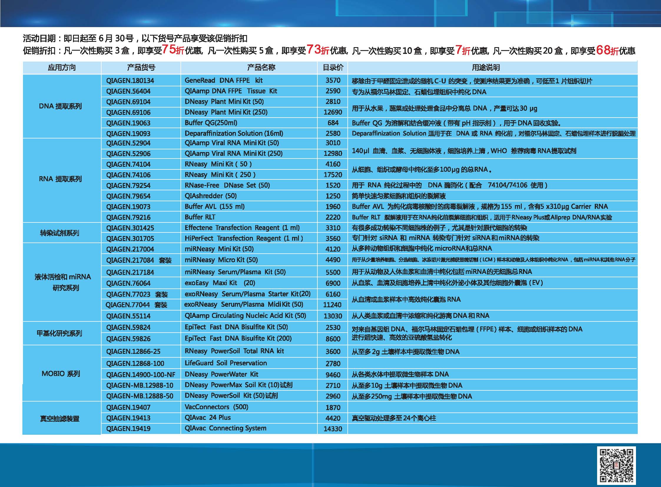
Task: Select product number QIAGEN.74106
Action: coord(128,175)
